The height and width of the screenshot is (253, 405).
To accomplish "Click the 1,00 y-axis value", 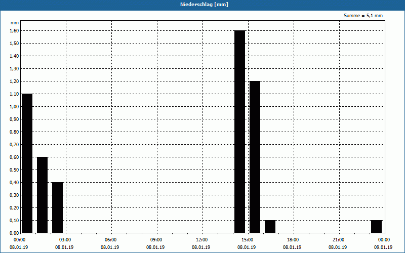I will pyautogui.click(x=15, y=107).
